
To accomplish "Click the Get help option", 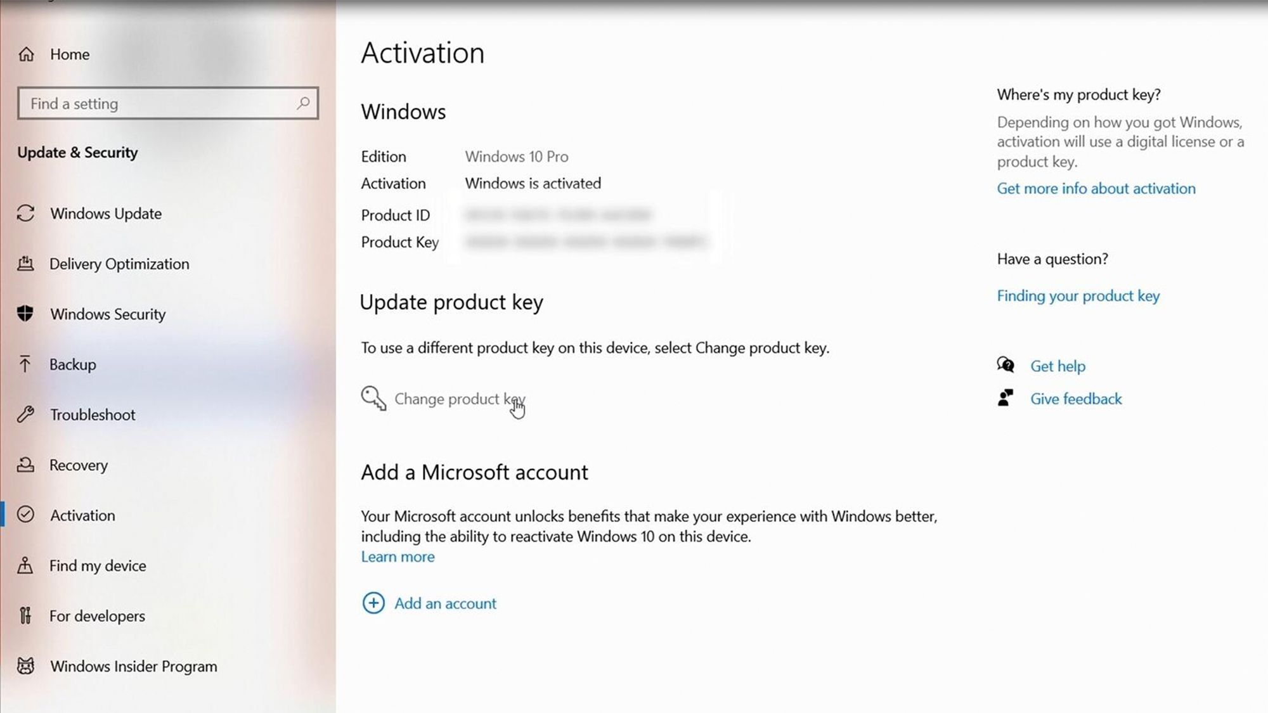I will point(1058,366).
